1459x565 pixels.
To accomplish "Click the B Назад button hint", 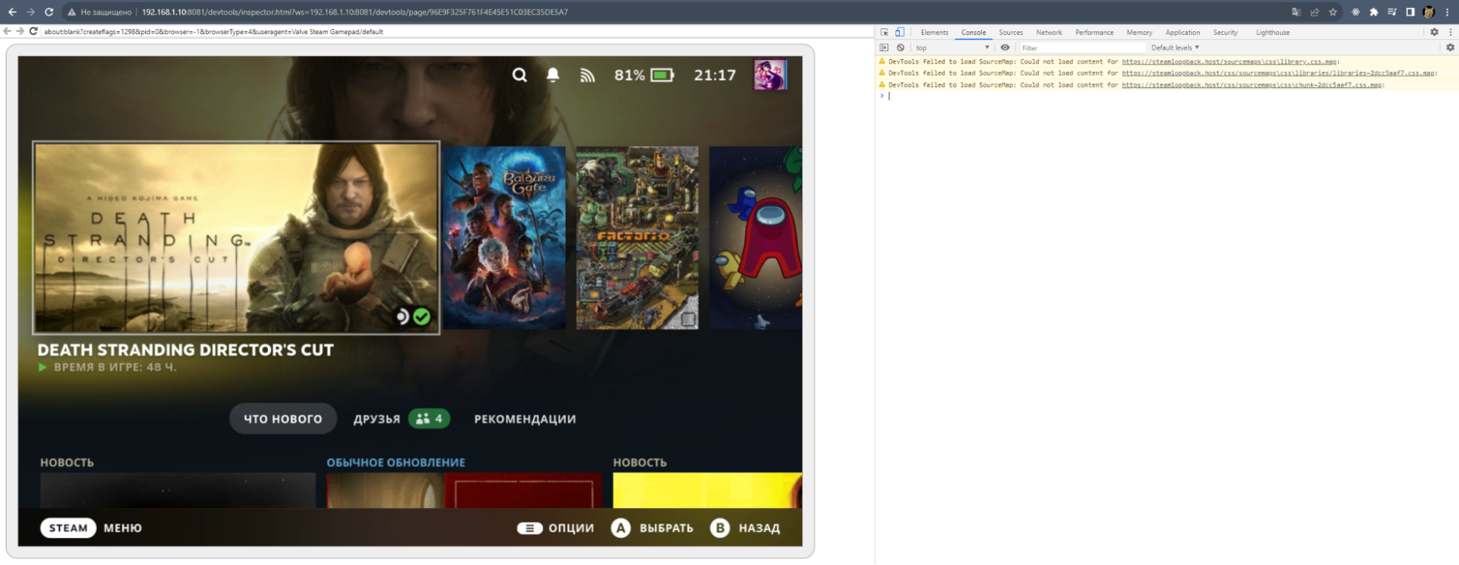I will (x=745, y=528).
